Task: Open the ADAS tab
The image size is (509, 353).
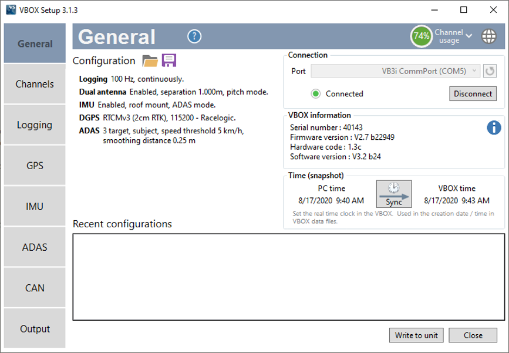Action: pyautogui.click(x=35, y=247)
